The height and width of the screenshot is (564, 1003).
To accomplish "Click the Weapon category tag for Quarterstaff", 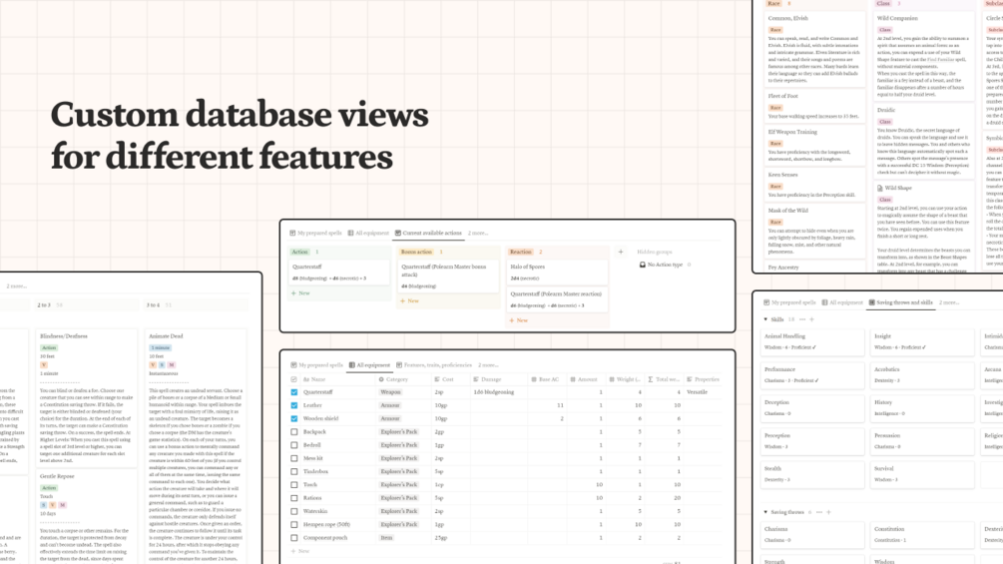I will point(390,392).
